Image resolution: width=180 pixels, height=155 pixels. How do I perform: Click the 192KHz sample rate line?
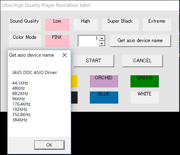coord(20,109)
